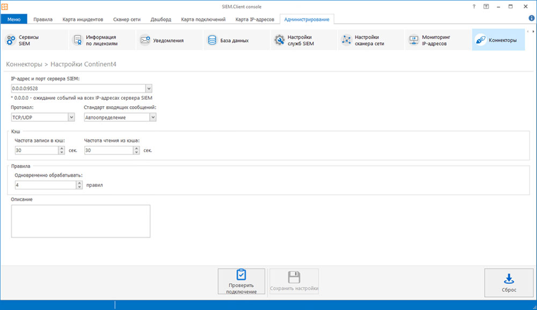Click the Сброс button
Image resolution: width=537 pixels, height=310 pixels.
(x=509, y=283)
